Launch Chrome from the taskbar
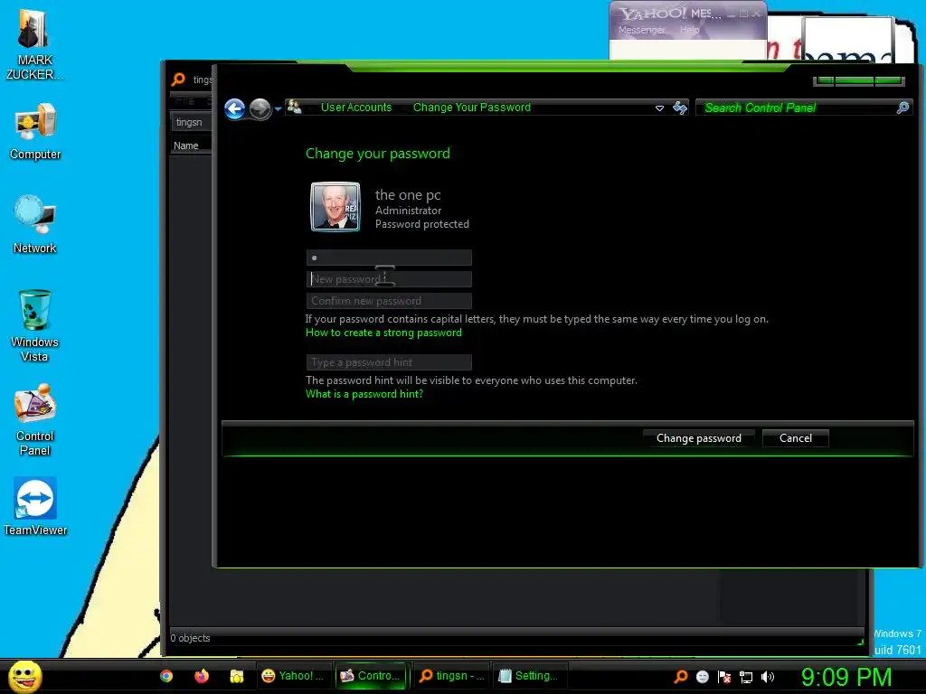Image resolution: width=926 pixels, height=694 pixels. click(x=166, y=676)
